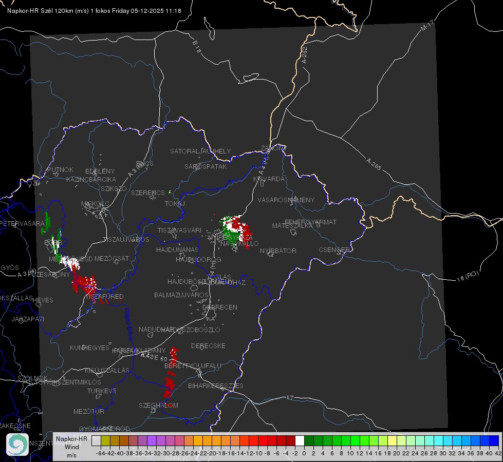Viewport: 503px width, 462px height.
Task: Select the TISZAÚJVÁROS label
Action: pos(126,240)
